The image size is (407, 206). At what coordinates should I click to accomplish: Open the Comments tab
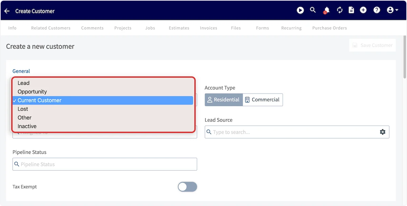click(x=92, y=28)
